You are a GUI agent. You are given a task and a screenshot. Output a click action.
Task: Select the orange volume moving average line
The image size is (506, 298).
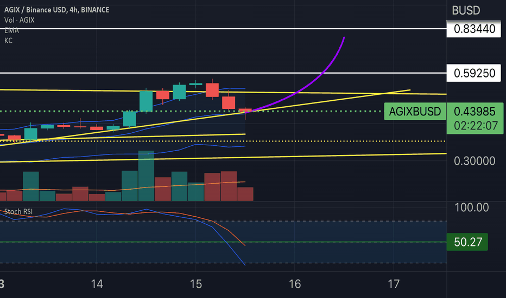tap(123, 189)
